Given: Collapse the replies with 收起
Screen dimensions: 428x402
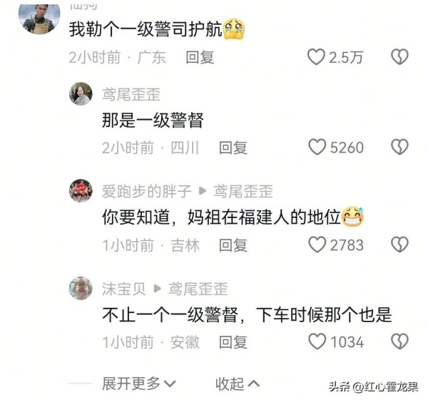Looking at the screenshot, I should [x=238, y=383].
